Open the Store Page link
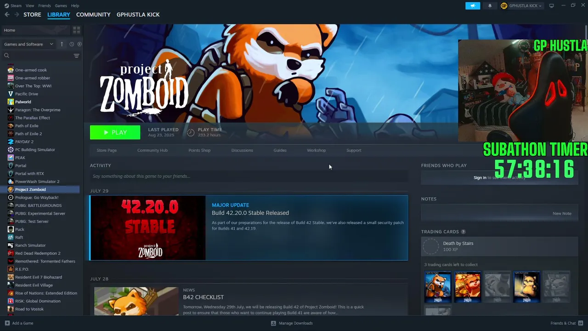Viewport: 588px width, 331px height. coord(107,150)
